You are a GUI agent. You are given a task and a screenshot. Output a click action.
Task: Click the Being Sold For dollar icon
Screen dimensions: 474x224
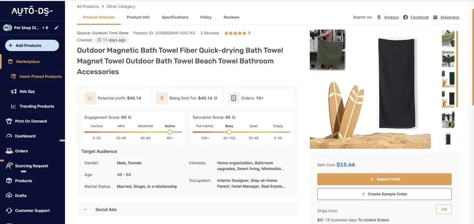pos(162,98)
